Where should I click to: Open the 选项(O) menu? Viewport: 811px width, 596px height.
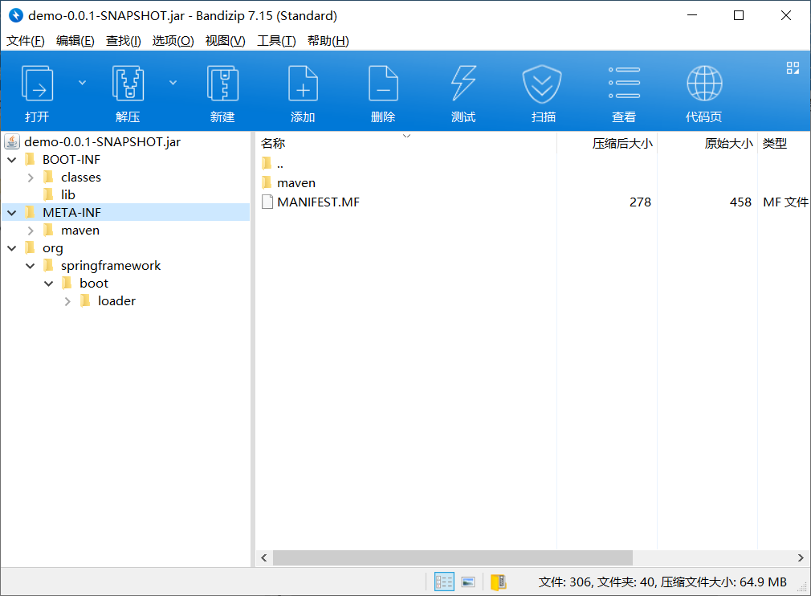point(173,40)
